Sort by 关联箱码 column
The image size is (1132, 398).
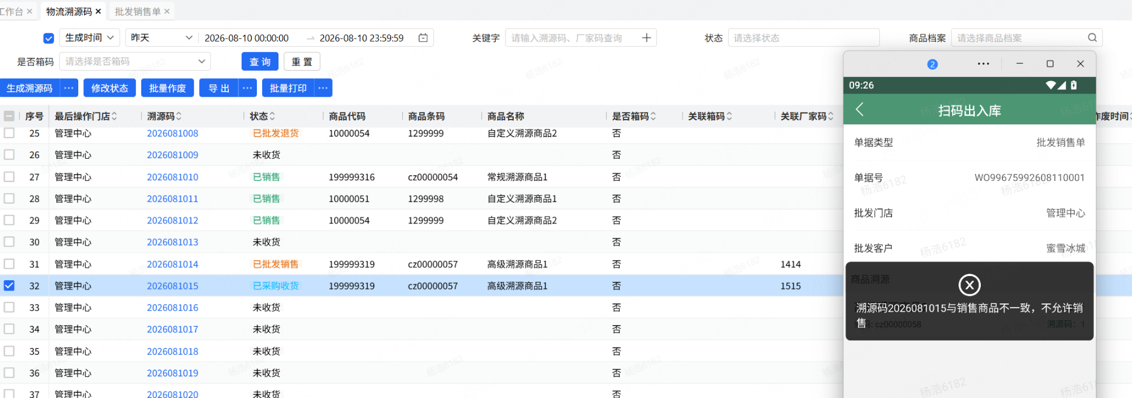729,116
